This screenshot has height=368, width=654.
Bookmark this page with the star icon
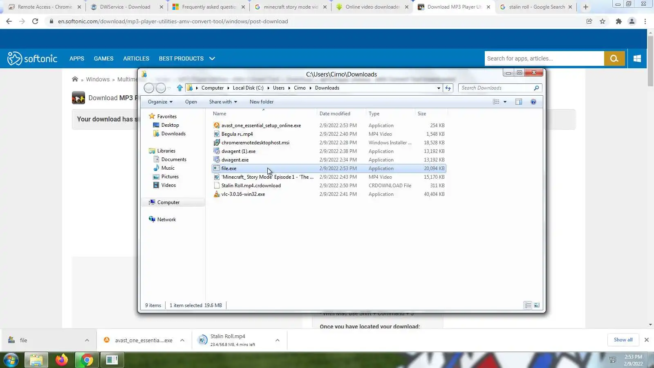(602, 21)
